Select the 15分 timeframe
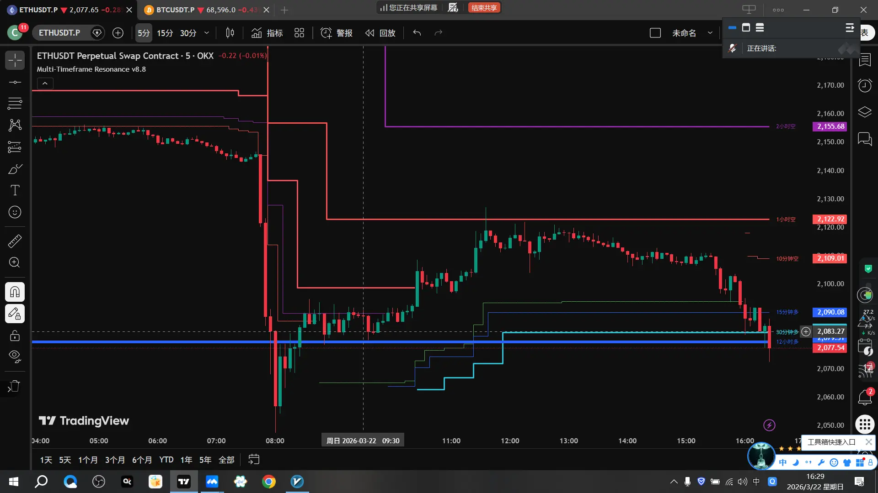The image size is (878, 493). 165,33
